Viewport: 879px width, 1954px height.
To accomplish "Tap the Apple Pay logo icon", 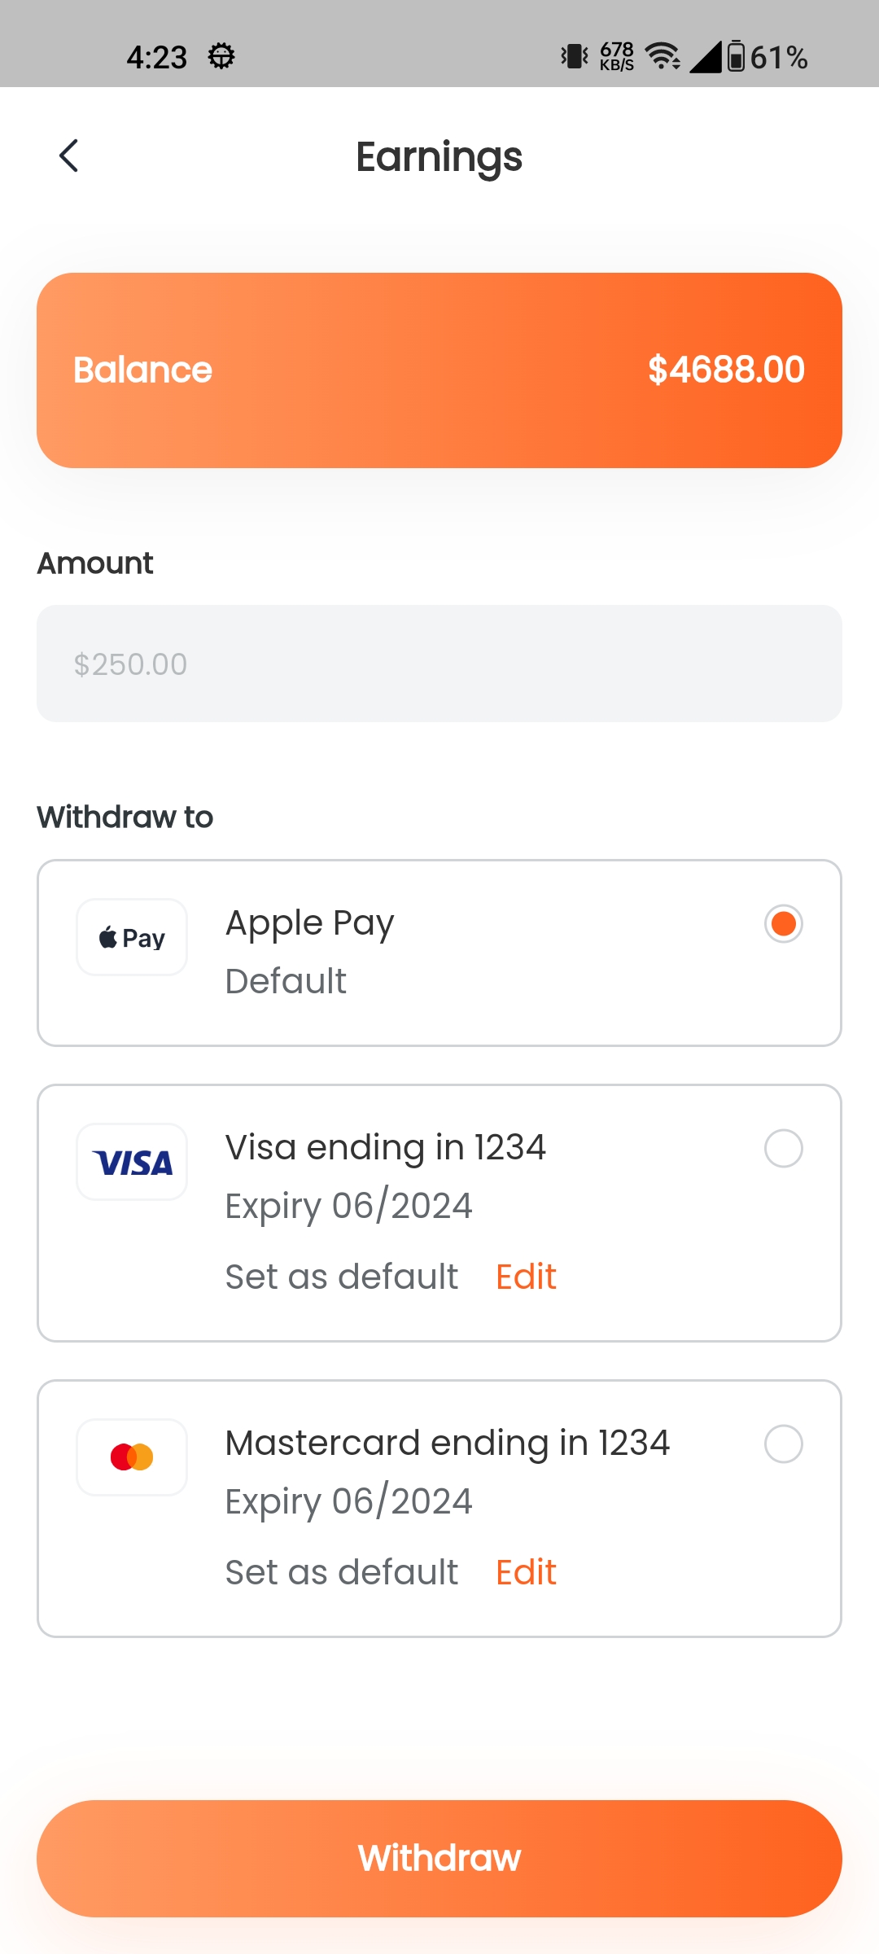I will click(x=132, y=937).
